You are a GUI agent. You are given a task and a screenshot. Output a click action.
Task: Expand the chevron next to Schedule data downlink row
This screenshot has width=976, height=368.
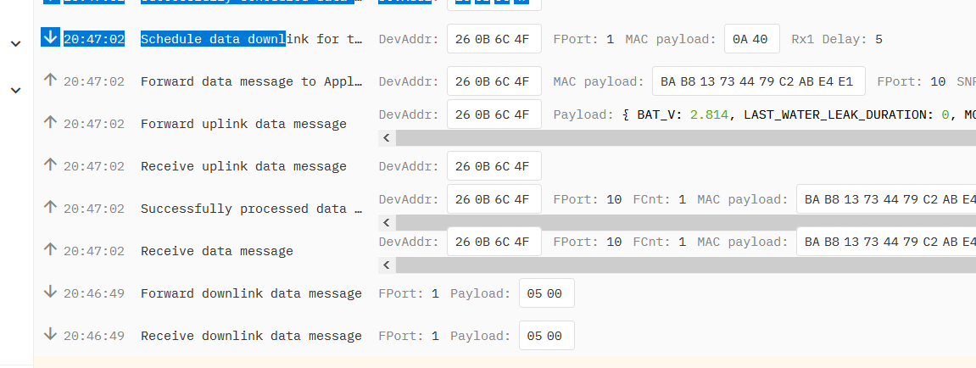pyautogui.click(x=16, y=43)
